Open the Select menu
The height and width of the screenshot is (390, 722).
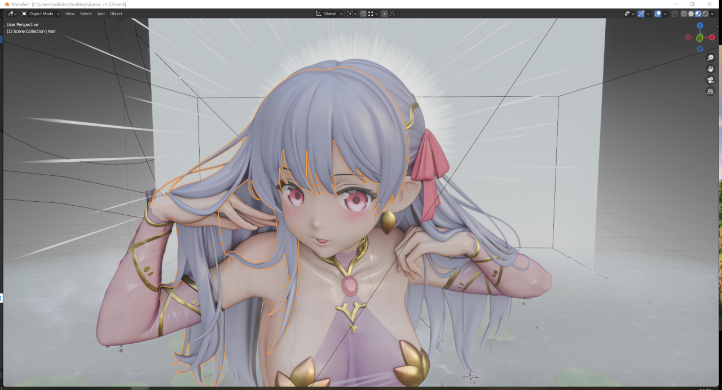point(86,14)
